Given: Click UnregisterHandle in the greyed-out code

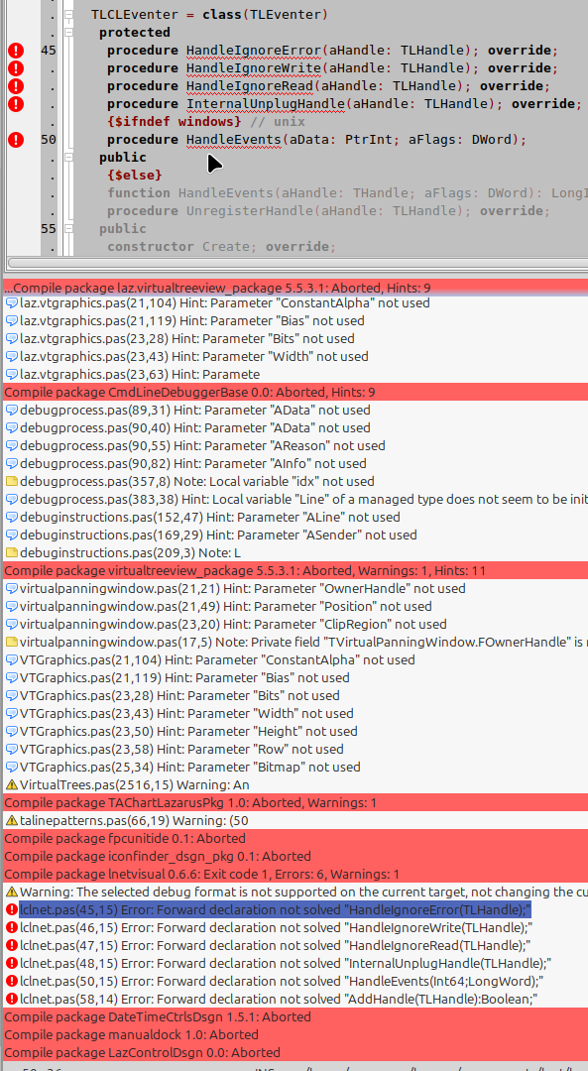Looking at the screenshot, I should (249, 210).
